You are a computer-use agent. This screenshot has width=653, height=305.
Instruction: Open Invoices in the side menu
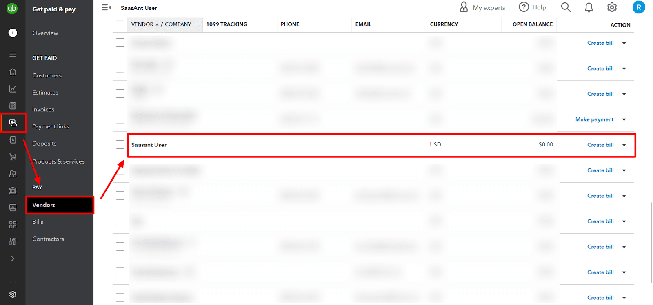click(x=43, y=110)
